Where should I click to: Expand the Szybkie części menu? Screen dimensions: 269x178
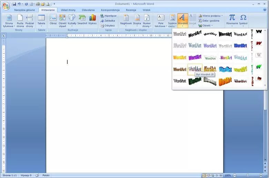(x=172, y=21)
